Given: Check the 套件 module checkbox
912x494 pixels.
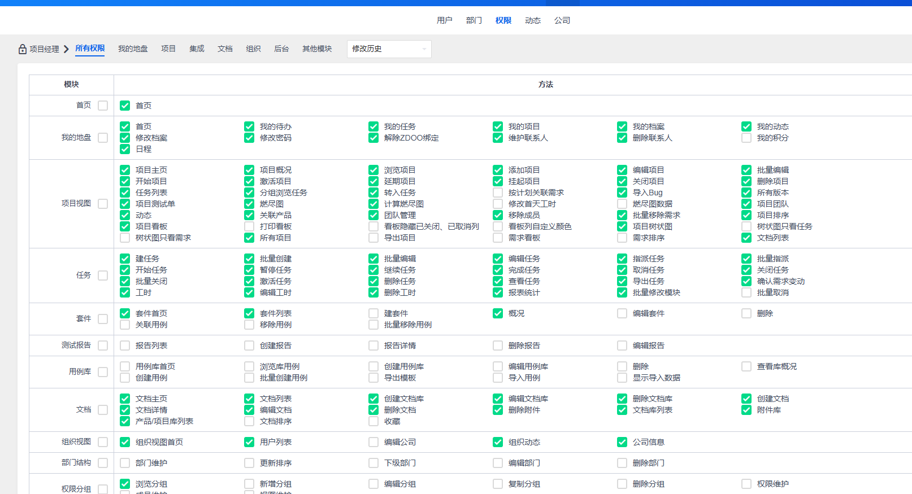Looking at the screenshot, I should point(103,319).
